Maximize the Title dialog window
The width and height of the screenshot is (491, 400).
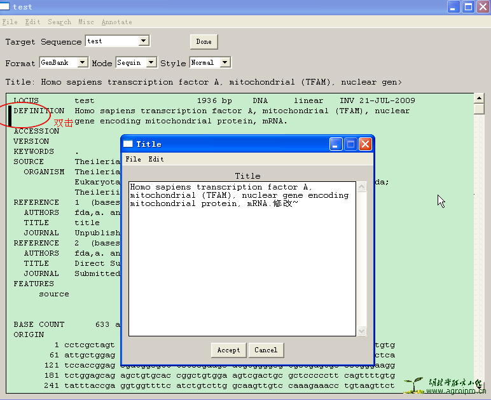350,144
